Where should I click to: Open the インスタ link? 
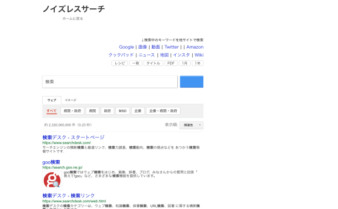pyautogui.click(x=181, y=55)
